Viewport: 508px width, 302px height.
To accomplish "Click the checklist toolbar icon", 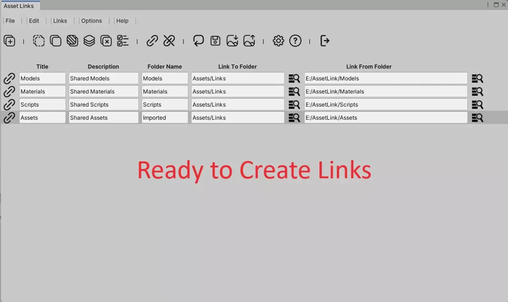I will [123, 41].
